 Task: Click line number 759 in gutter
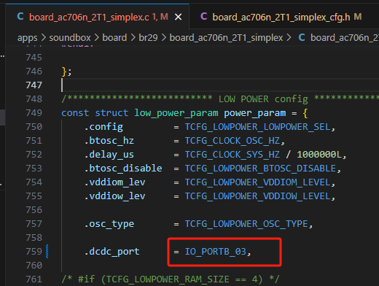(x=34, y=252)
